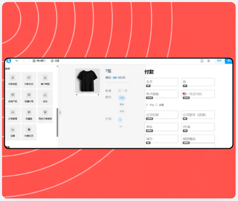Select the 公司 company radio button

tap(157, 105)
